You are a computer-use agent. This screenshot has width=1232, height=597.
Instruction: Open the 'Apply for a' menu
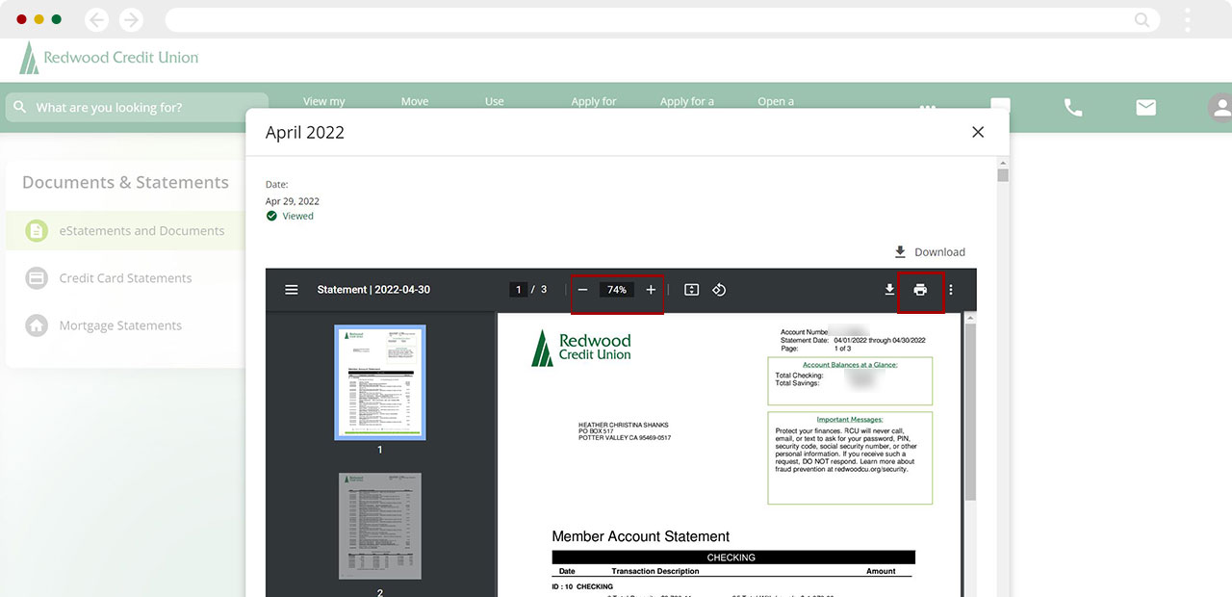[x=687, y=101]
